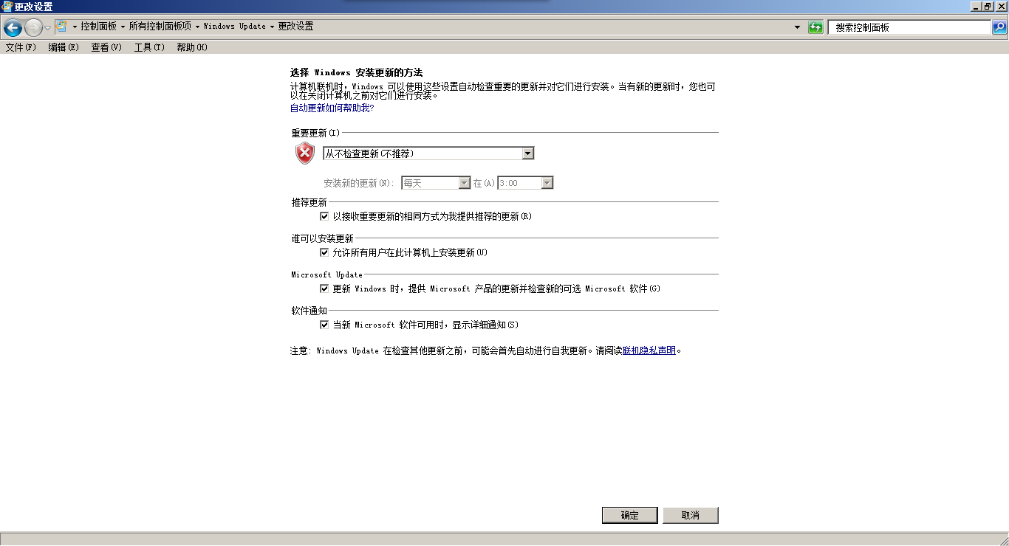
Task: Click the Microsoft Update section label
Action: click(327, 274)
